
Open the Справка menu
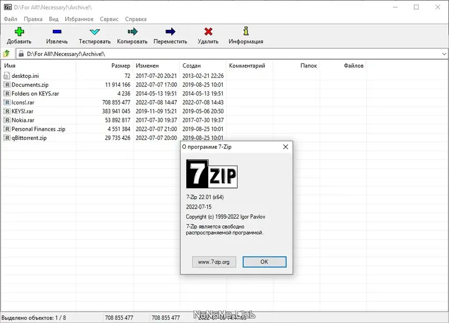(x=136, y=19)
